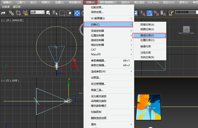
Task: Activate the Select Object tool
Action: click(49, 13)
